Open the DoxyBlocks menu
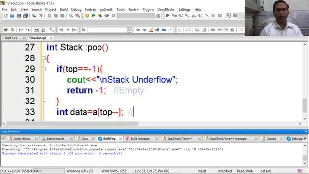 tap(166, 9)
